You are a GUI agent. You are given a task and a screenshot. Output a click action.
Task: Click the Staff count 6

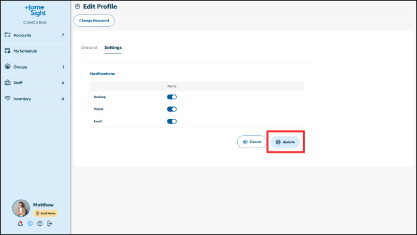point(63,83)
